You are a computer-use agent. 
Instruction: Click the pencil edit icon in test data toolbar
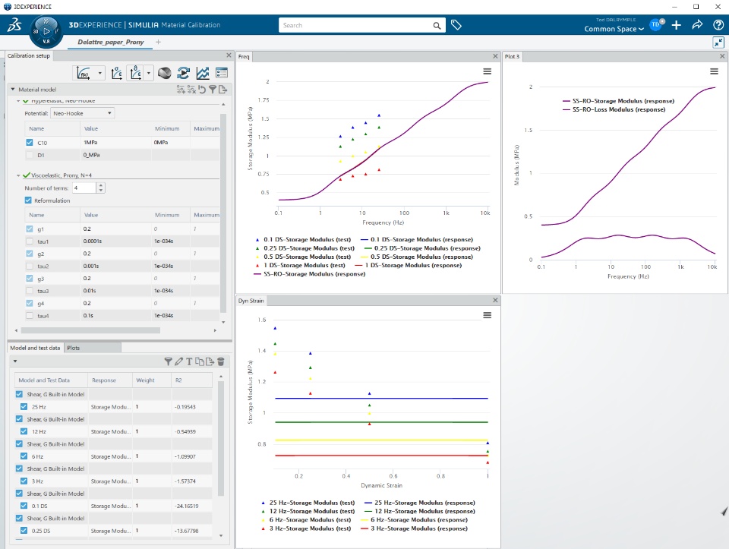[179, 361]
